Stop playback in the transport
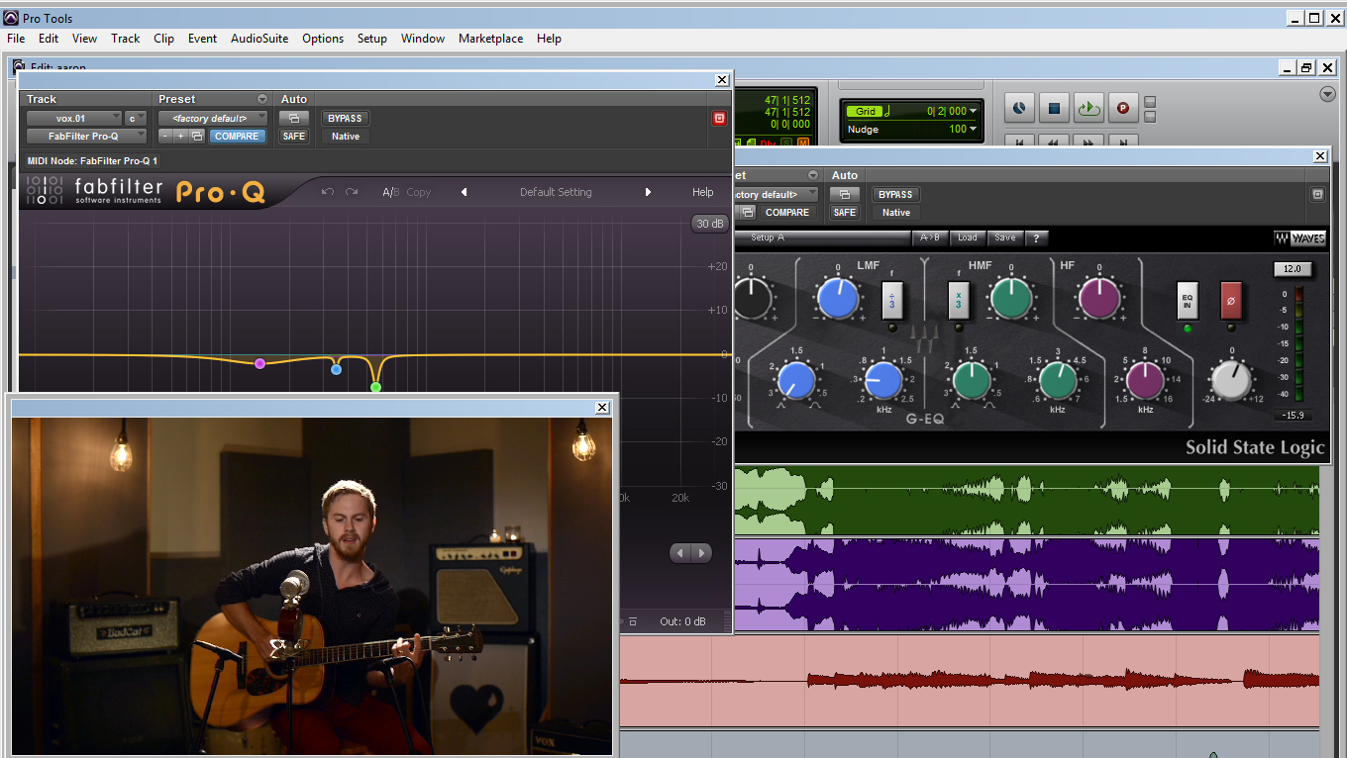This screenshot has height=758, width=1347. (1054, 108)
